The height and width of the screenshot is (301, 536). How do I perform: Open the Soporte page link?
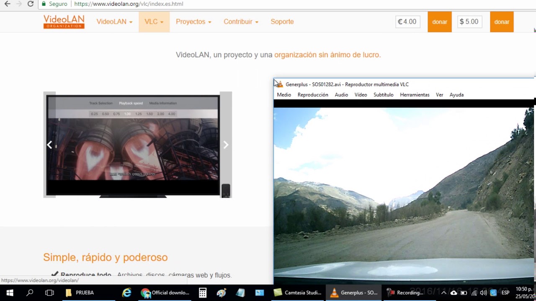point(282,22)
